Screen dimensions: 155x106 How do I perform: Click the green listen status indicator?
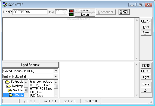coord(71,14)
